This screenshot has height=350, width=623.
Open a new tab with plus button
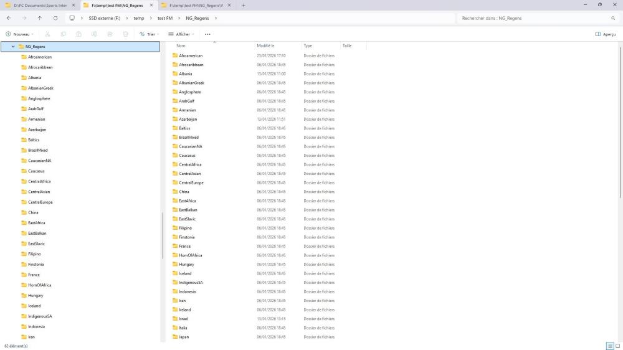coord(243,6)
